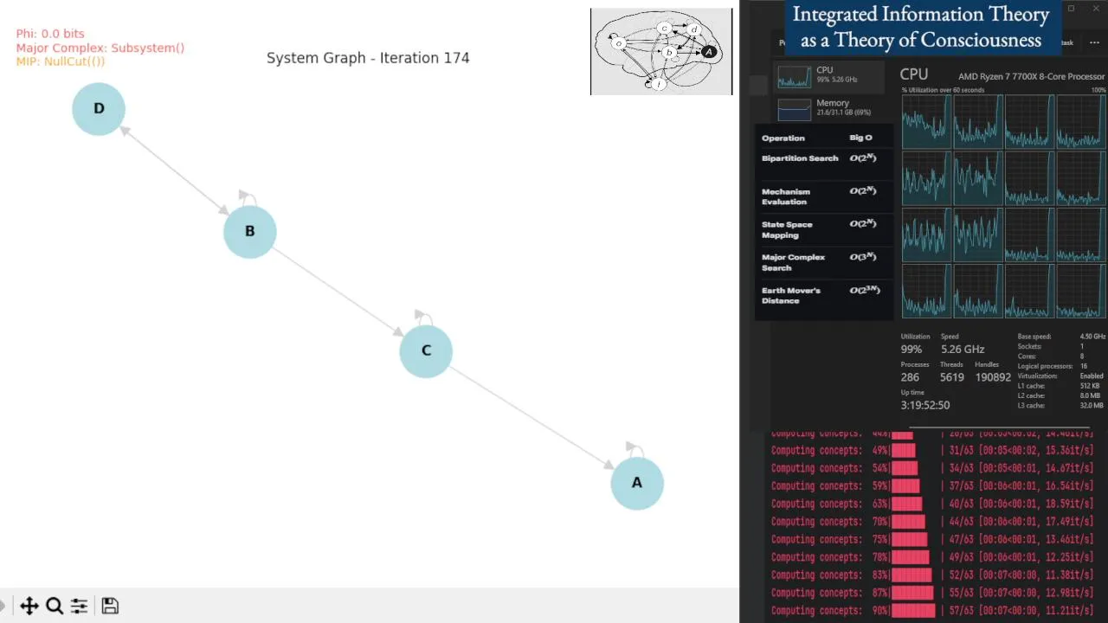1108x623 pixels.
Task: Select the Pan axes tool
Action: click(29, 606)
